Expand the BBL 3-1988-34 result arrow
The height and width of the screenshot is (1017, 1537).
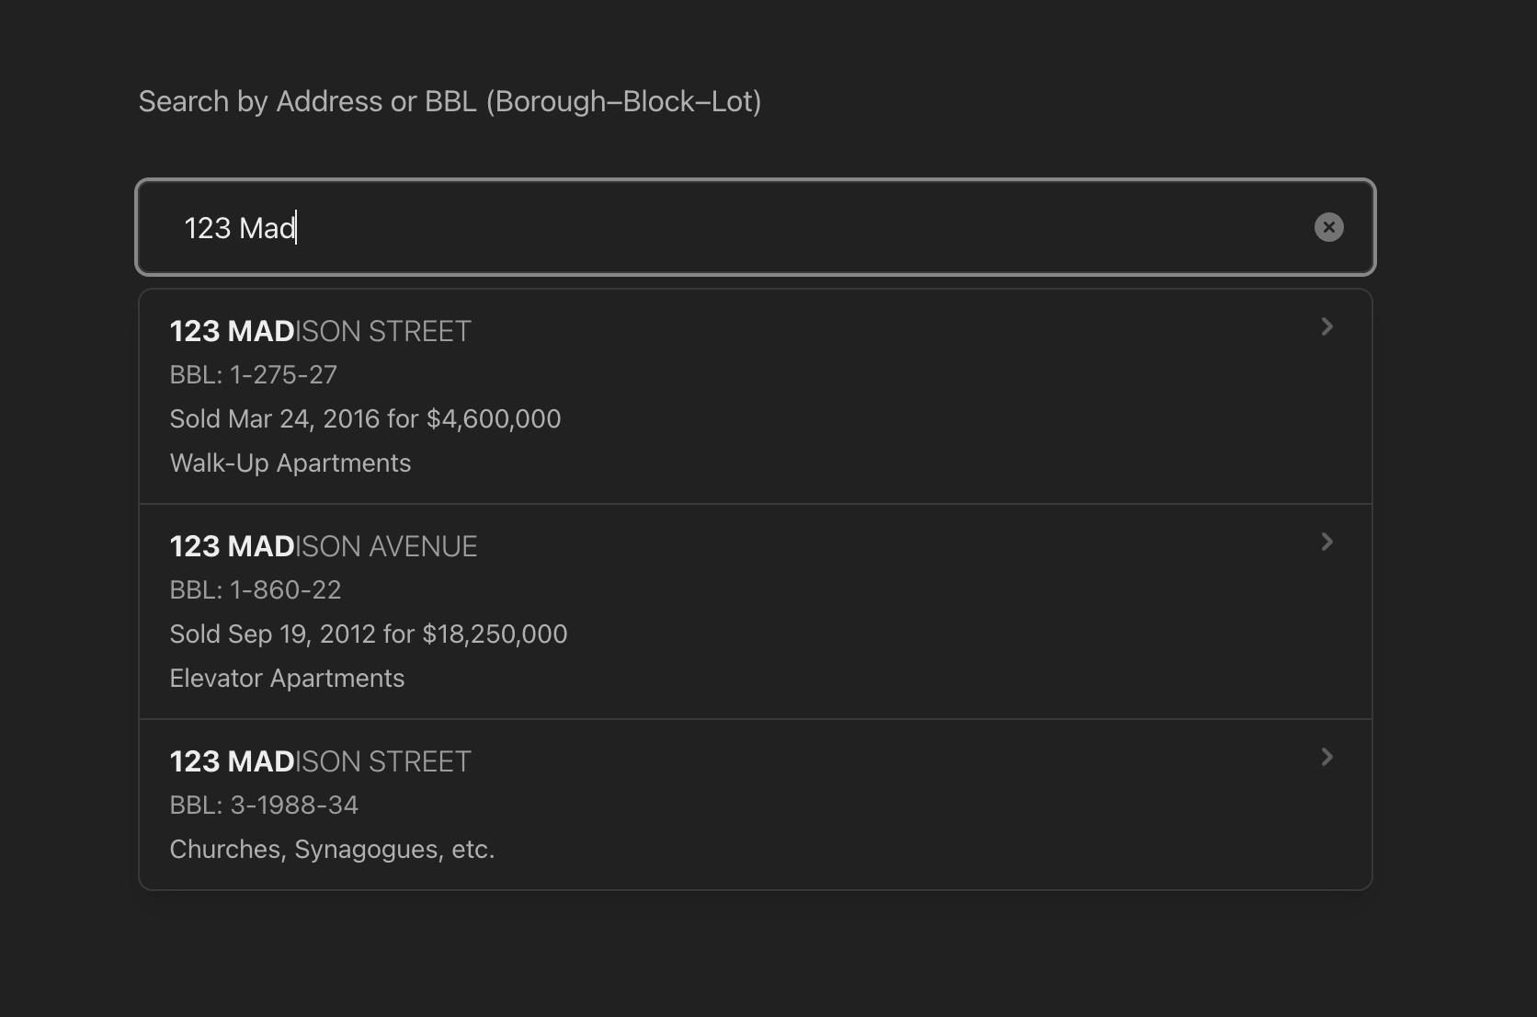(1326, 758)
